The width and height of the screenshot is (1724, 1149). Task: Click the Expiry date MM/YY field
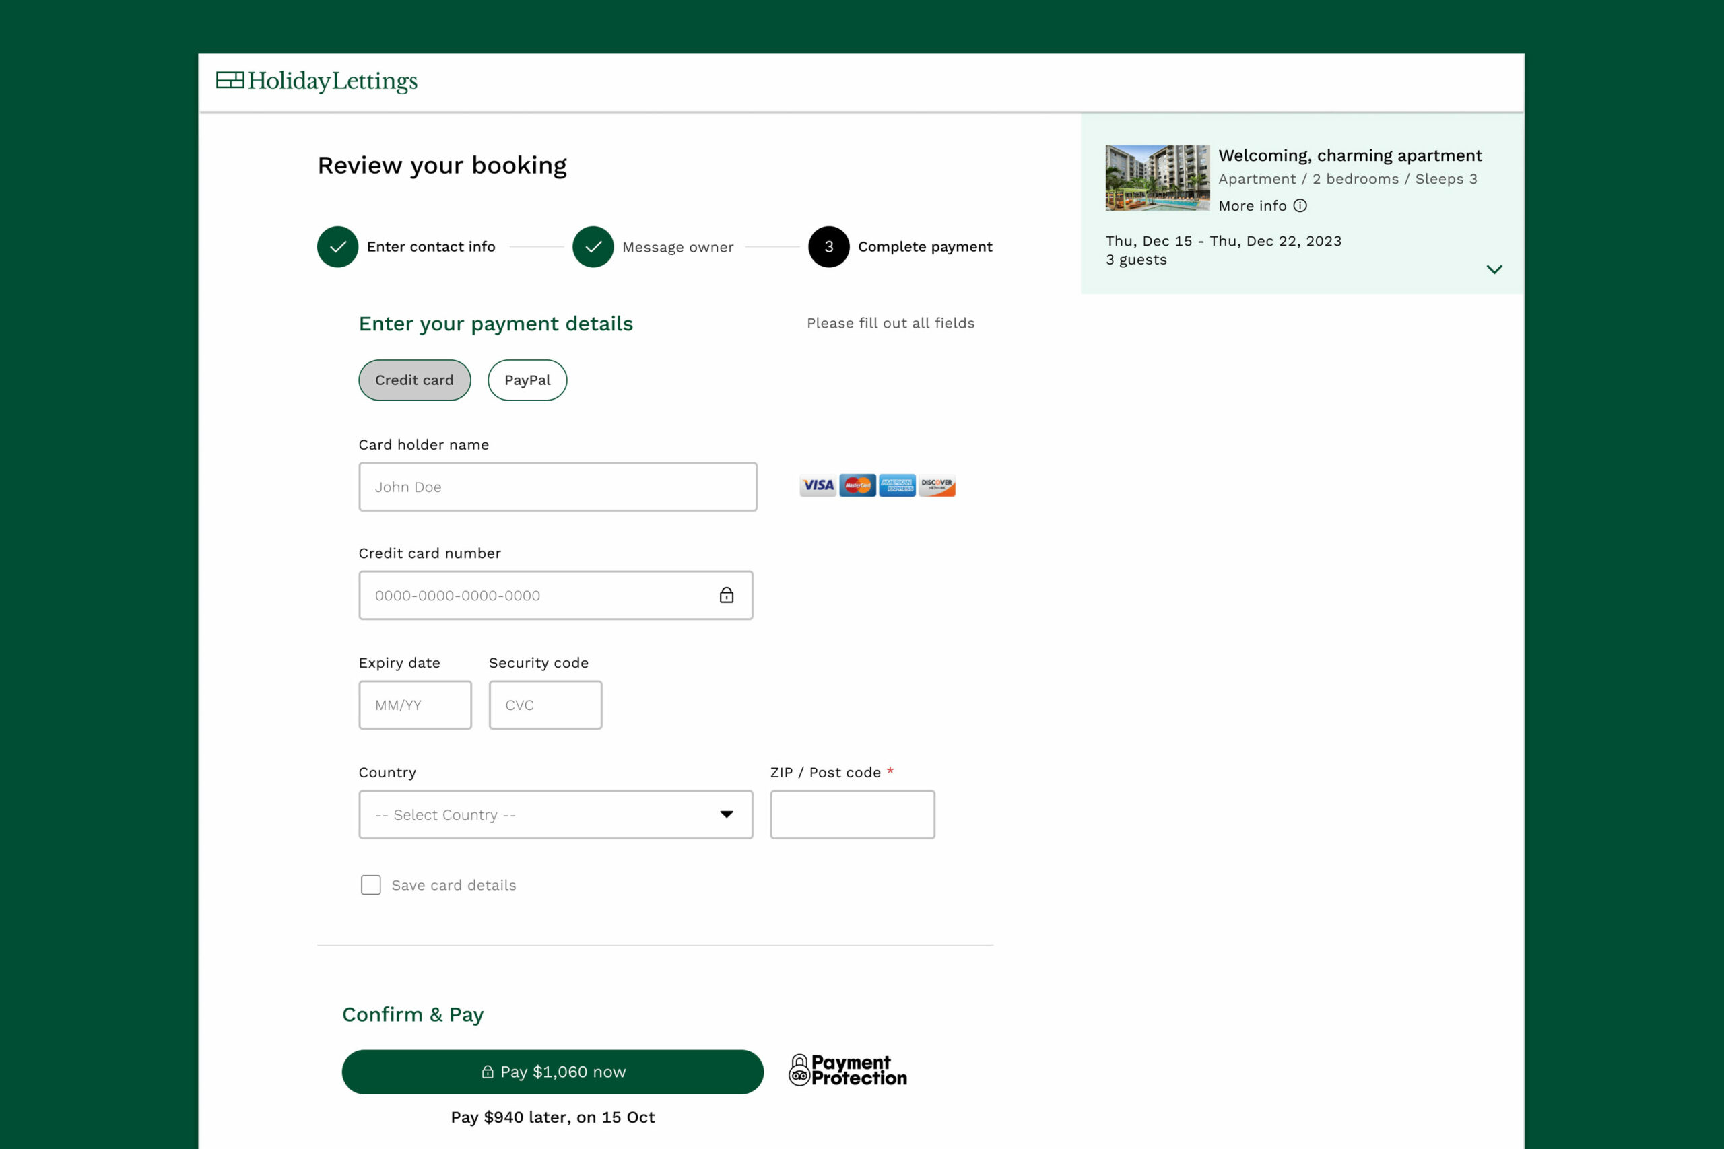(x=415, y=705)
